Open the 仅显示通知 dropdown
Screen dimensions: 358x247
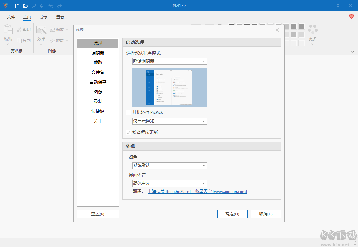(170, 121)
